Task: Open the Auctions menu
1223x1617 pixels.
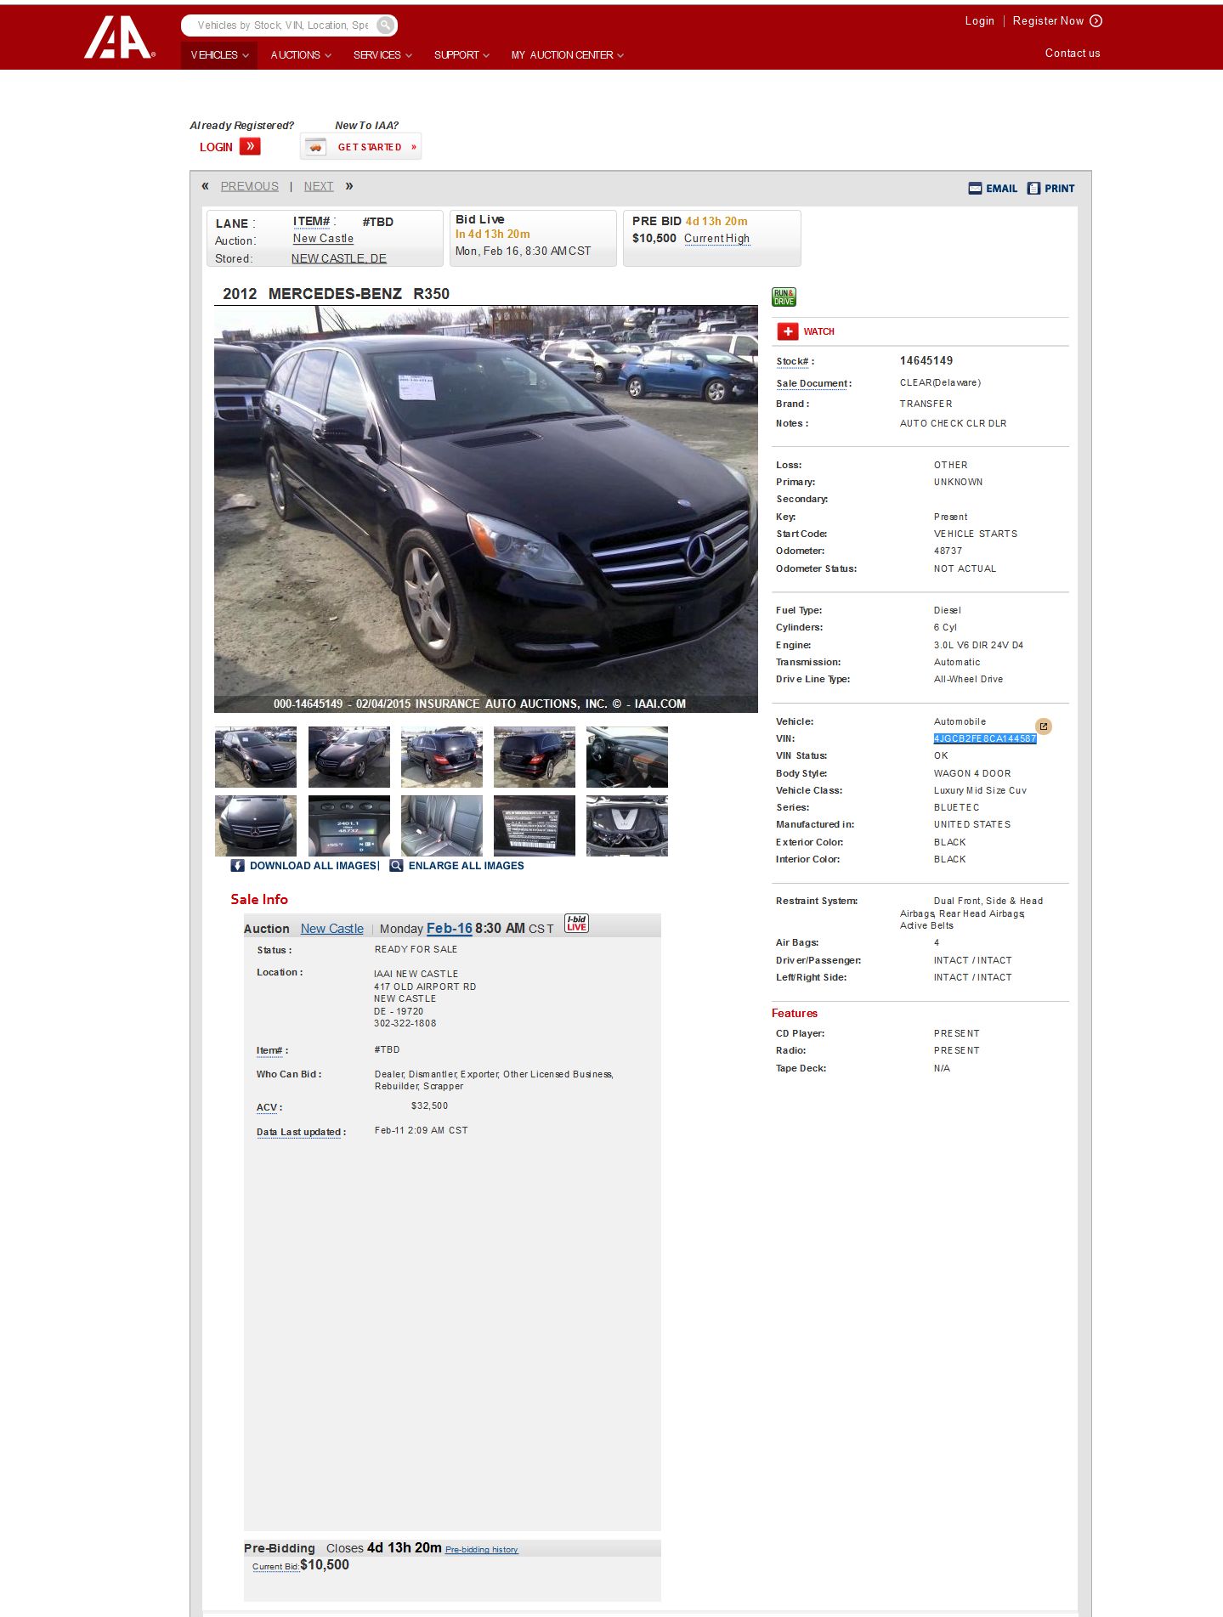Action: tap(301, 55)
